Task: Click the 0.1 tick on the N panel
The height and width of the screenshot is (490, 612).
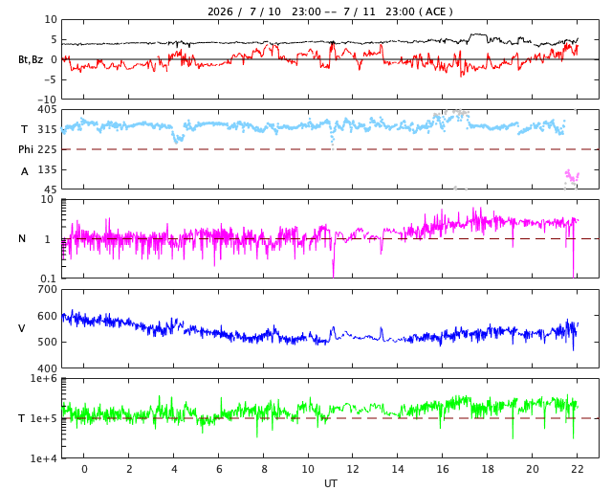Action: point(48,278)
